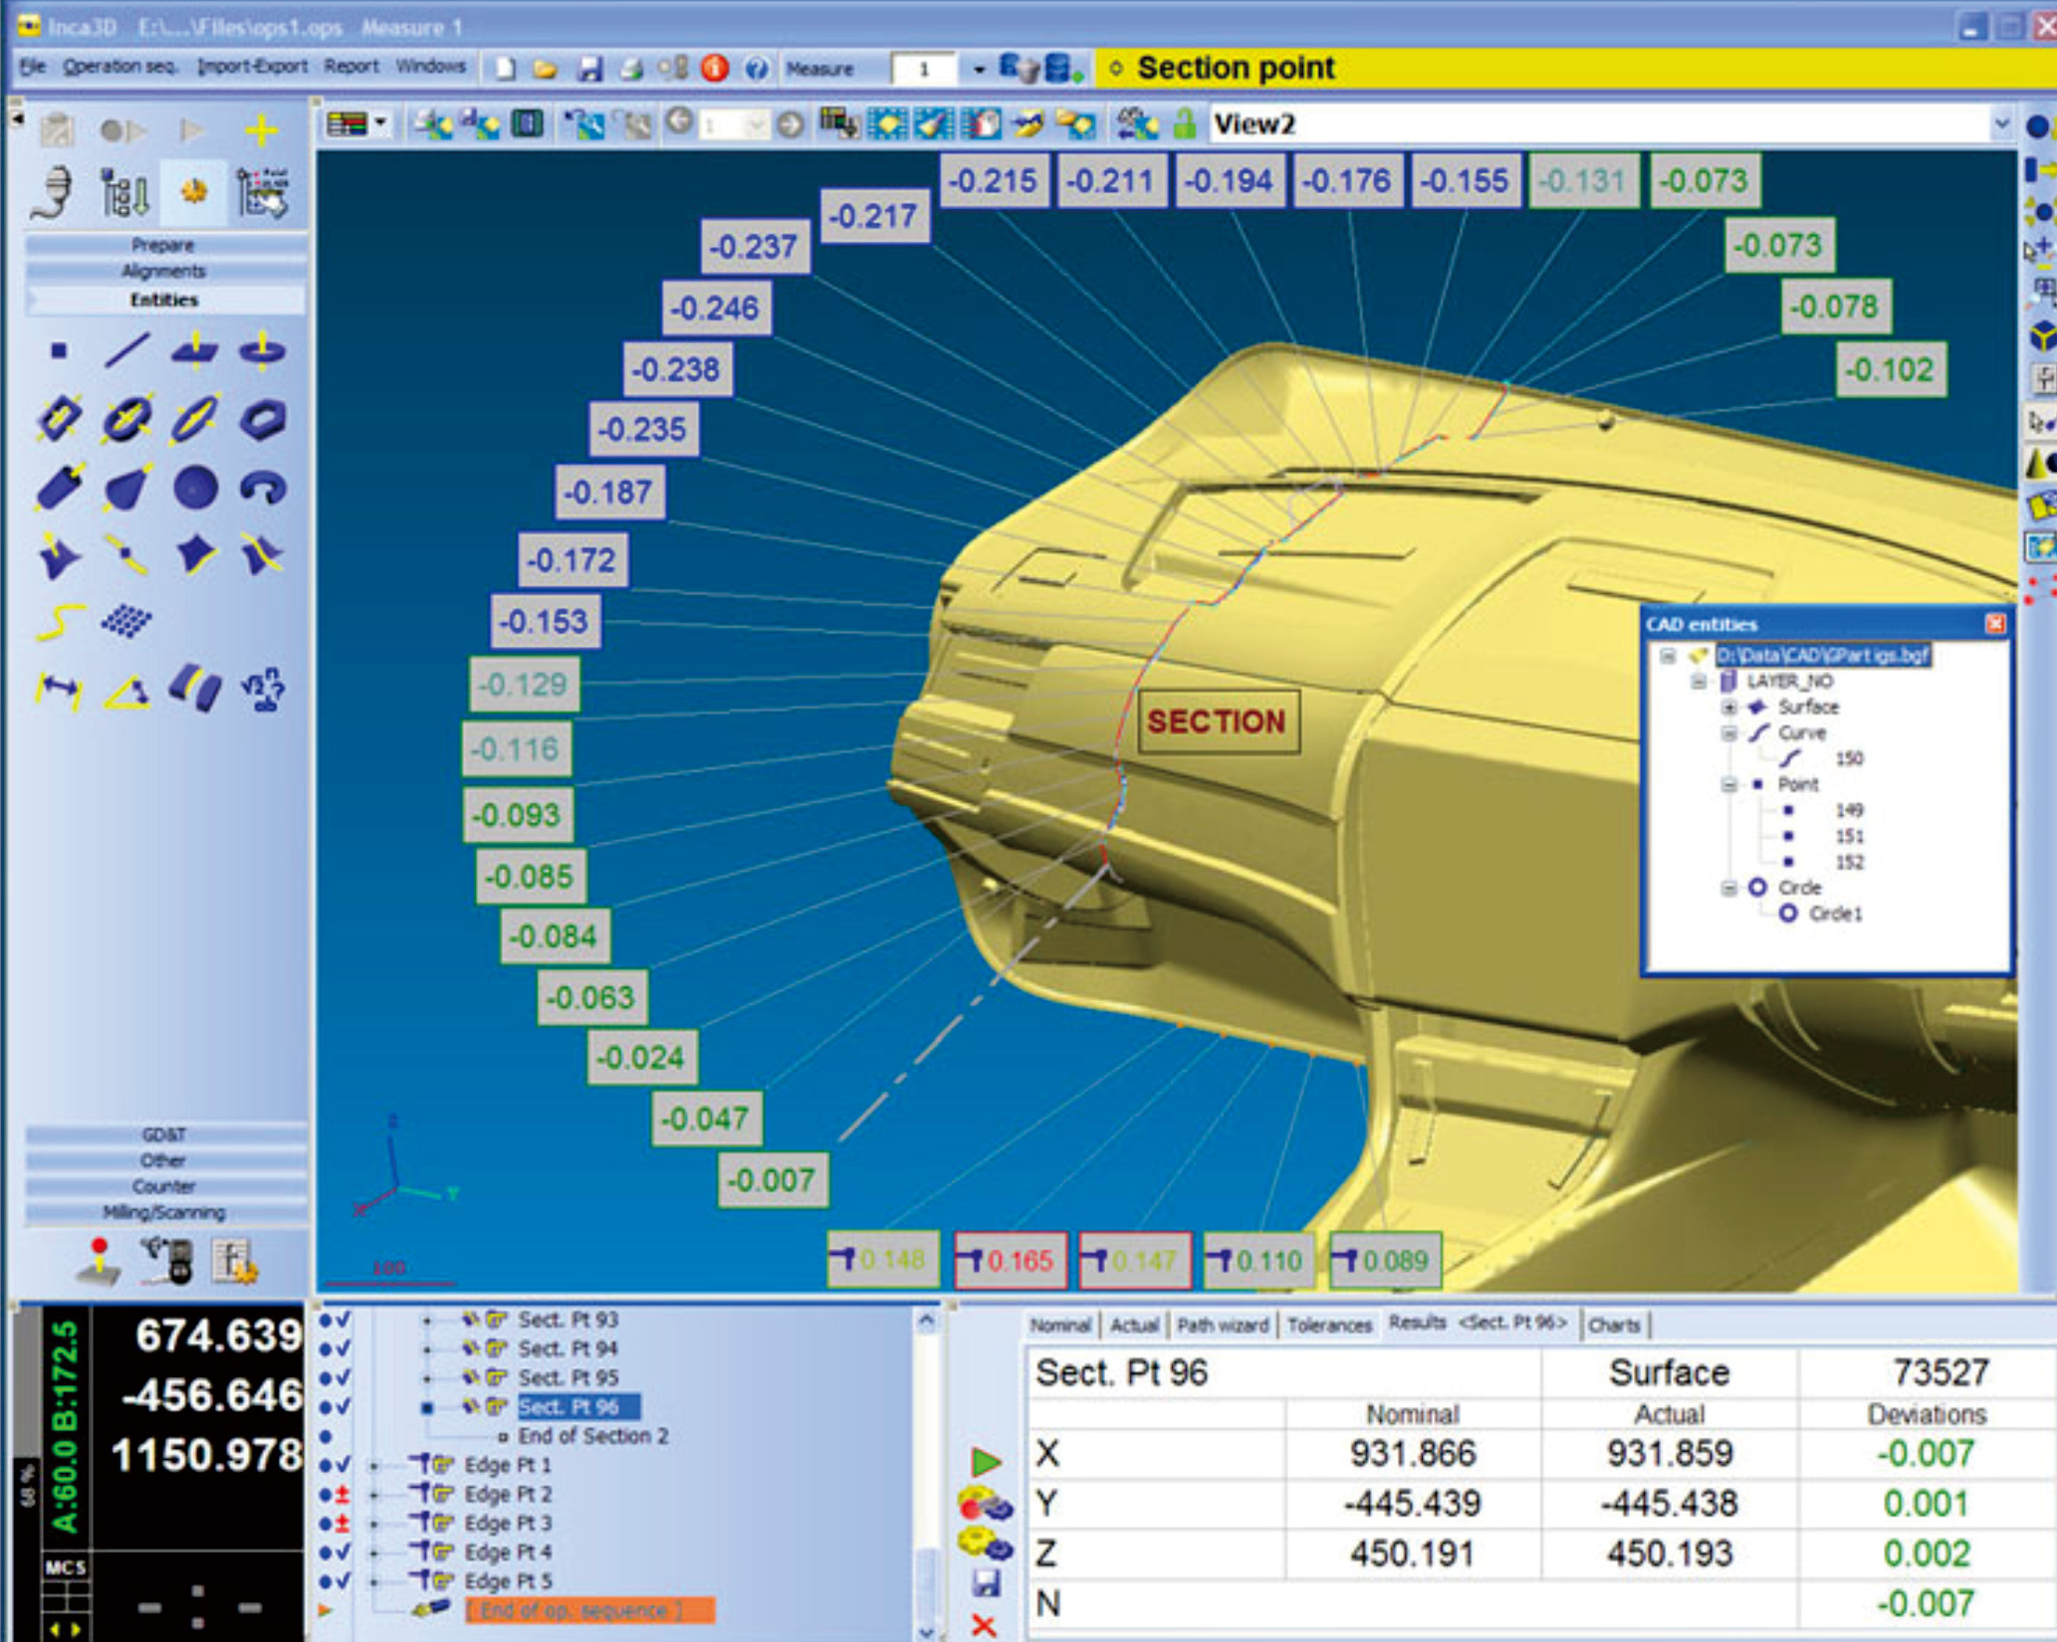Screen dimensions: 2057x1642
Task: Select the line entity tool
Action: [x=126, y=350]
